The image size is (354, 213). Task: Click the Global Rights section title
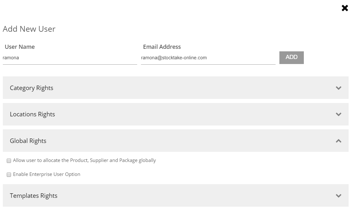(x=28, y=141)
